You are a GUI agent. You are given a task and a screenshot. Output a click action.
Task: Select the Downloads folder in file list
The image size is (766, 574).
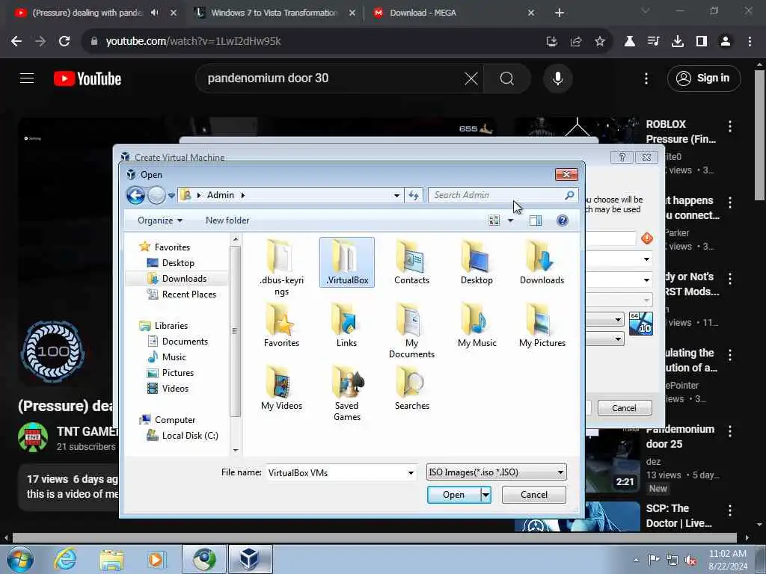click(542, 262)
